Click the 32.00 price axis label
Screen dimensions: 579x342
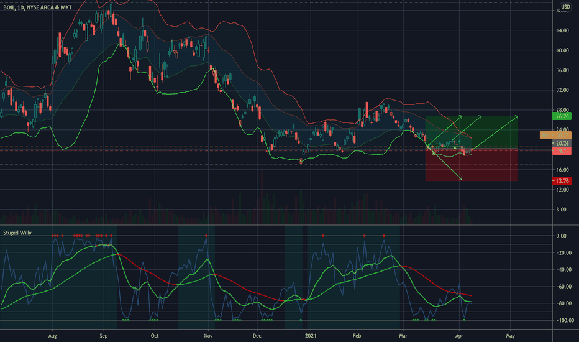pyautogui.click(x=562, y=90)
